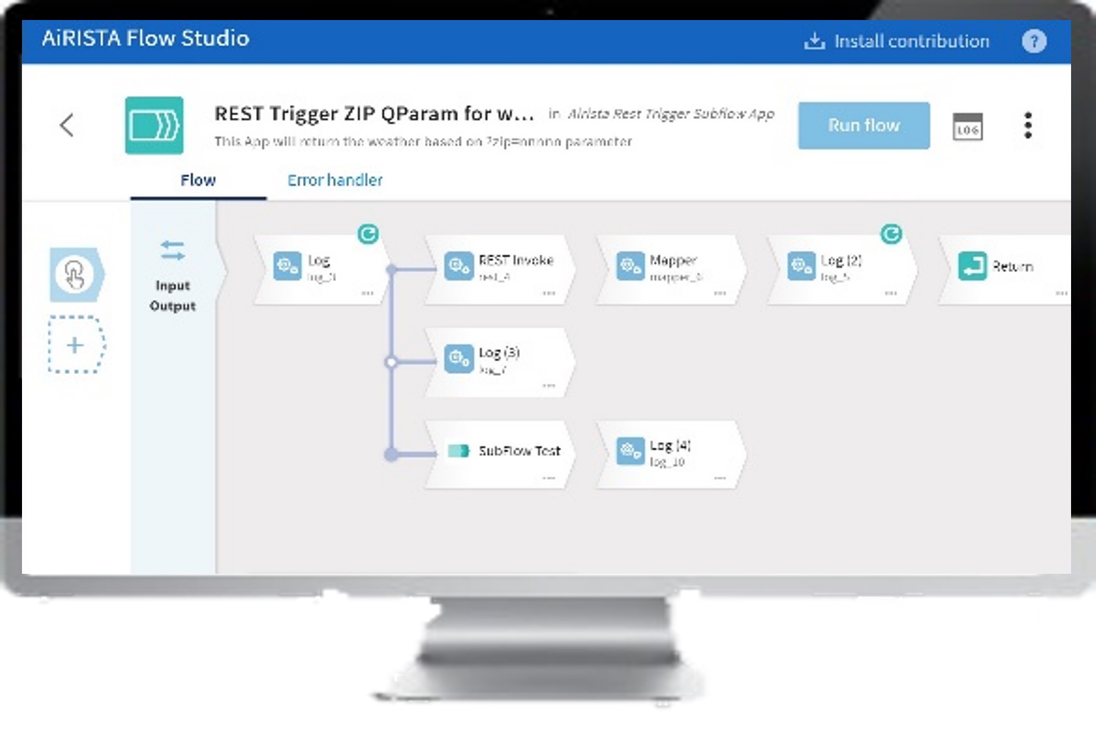The image size is (1096, 747).
Task: Click the Log (4) gear icon
Action: (630, 451)
